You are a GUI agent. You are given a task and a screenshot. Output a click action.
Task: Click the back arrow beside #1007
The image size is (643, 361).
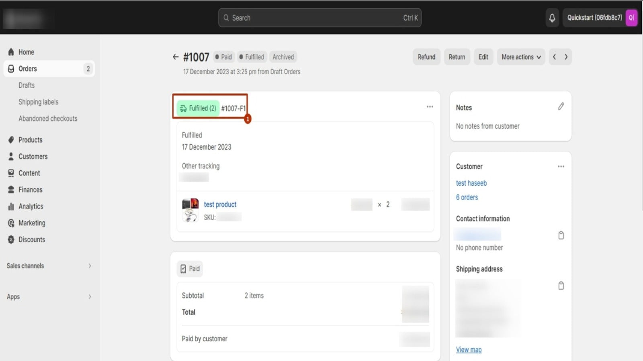point(176,57)
